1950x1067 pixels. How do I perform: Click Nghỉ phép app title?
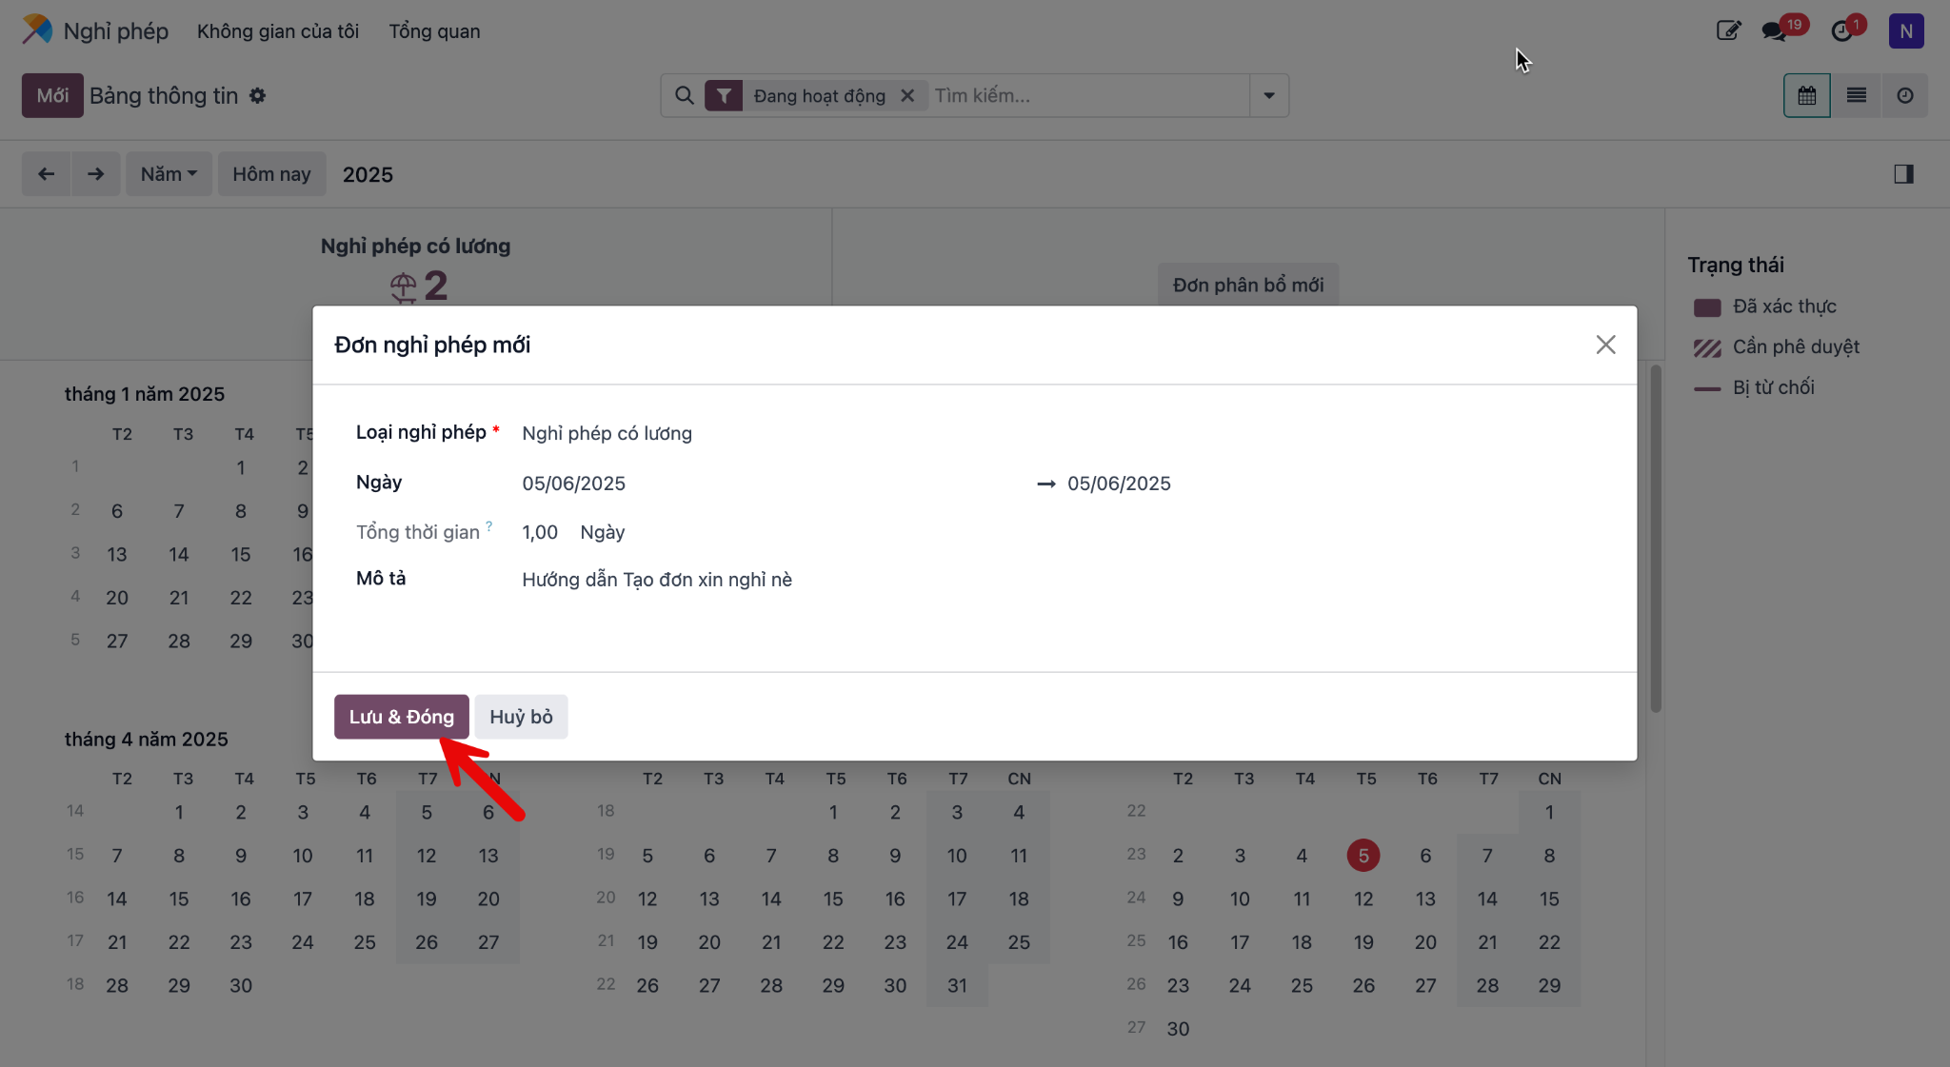[115, 31]
